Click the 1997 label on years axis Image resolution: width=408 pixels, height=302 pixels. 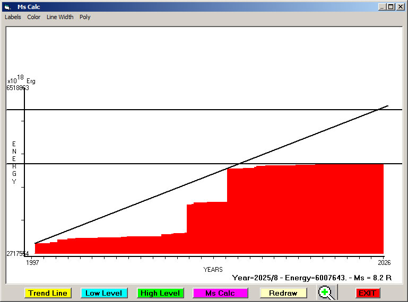coord(33,262)
